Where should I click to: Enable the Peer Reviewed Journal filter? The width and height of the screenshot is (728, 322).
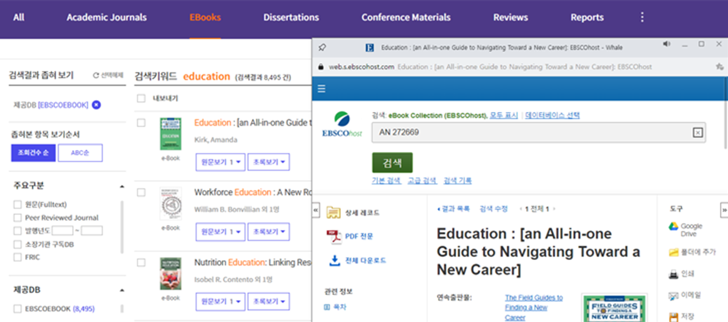(17, 218)
